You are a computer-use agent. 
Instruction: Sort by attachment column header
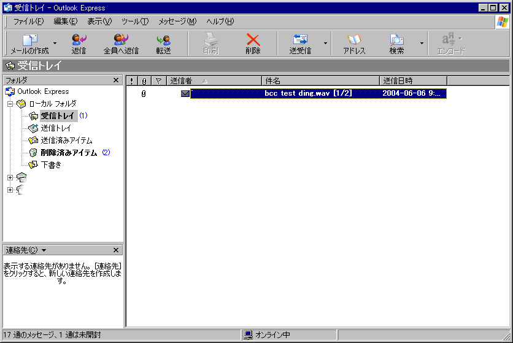144,81
